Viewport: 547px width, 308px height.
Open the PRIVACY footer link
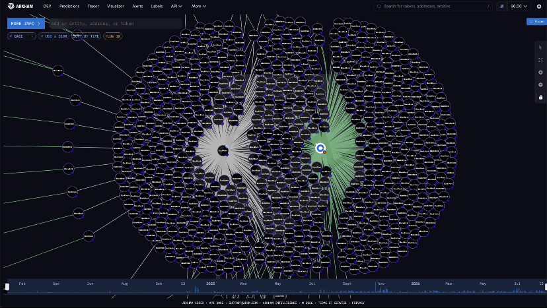[358, 303]
